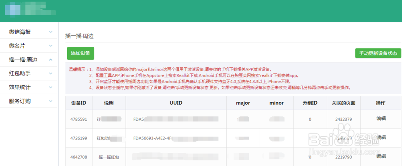Click the 摇一摇红包 description cell
The image size is (402, 166).
pyautogui.click(x=109, y=157)
